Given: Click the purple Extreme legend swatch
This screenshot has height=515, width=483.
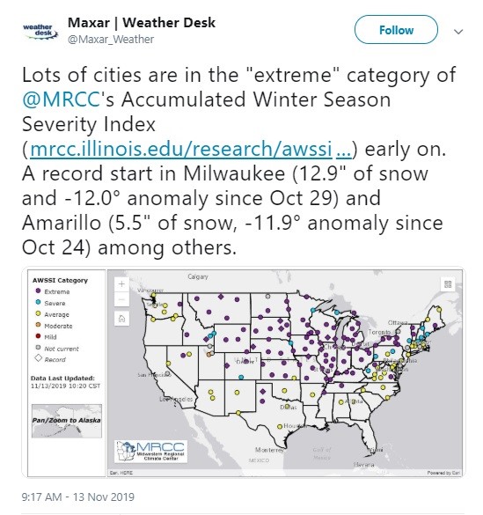Looking at the screenshot, I should [x=38, y=291].
